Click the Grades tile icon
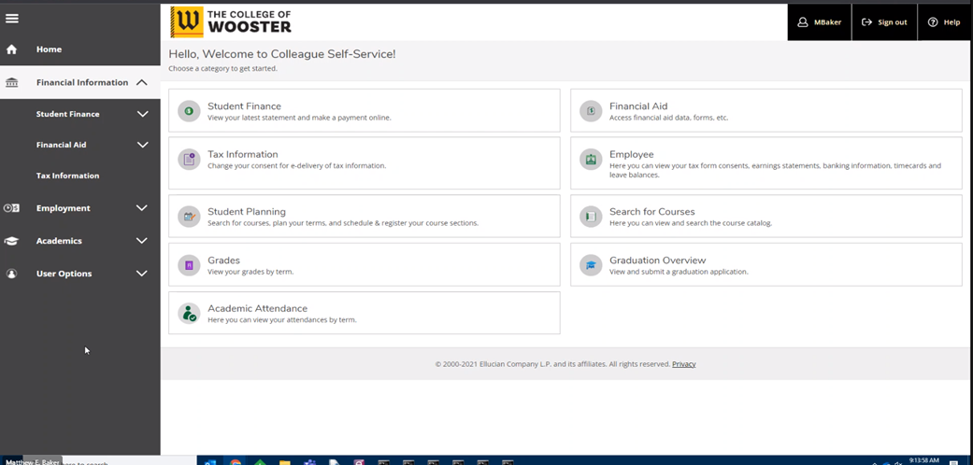Image resolution: width=973 pixels, height=465 pixels. point(189,265)
